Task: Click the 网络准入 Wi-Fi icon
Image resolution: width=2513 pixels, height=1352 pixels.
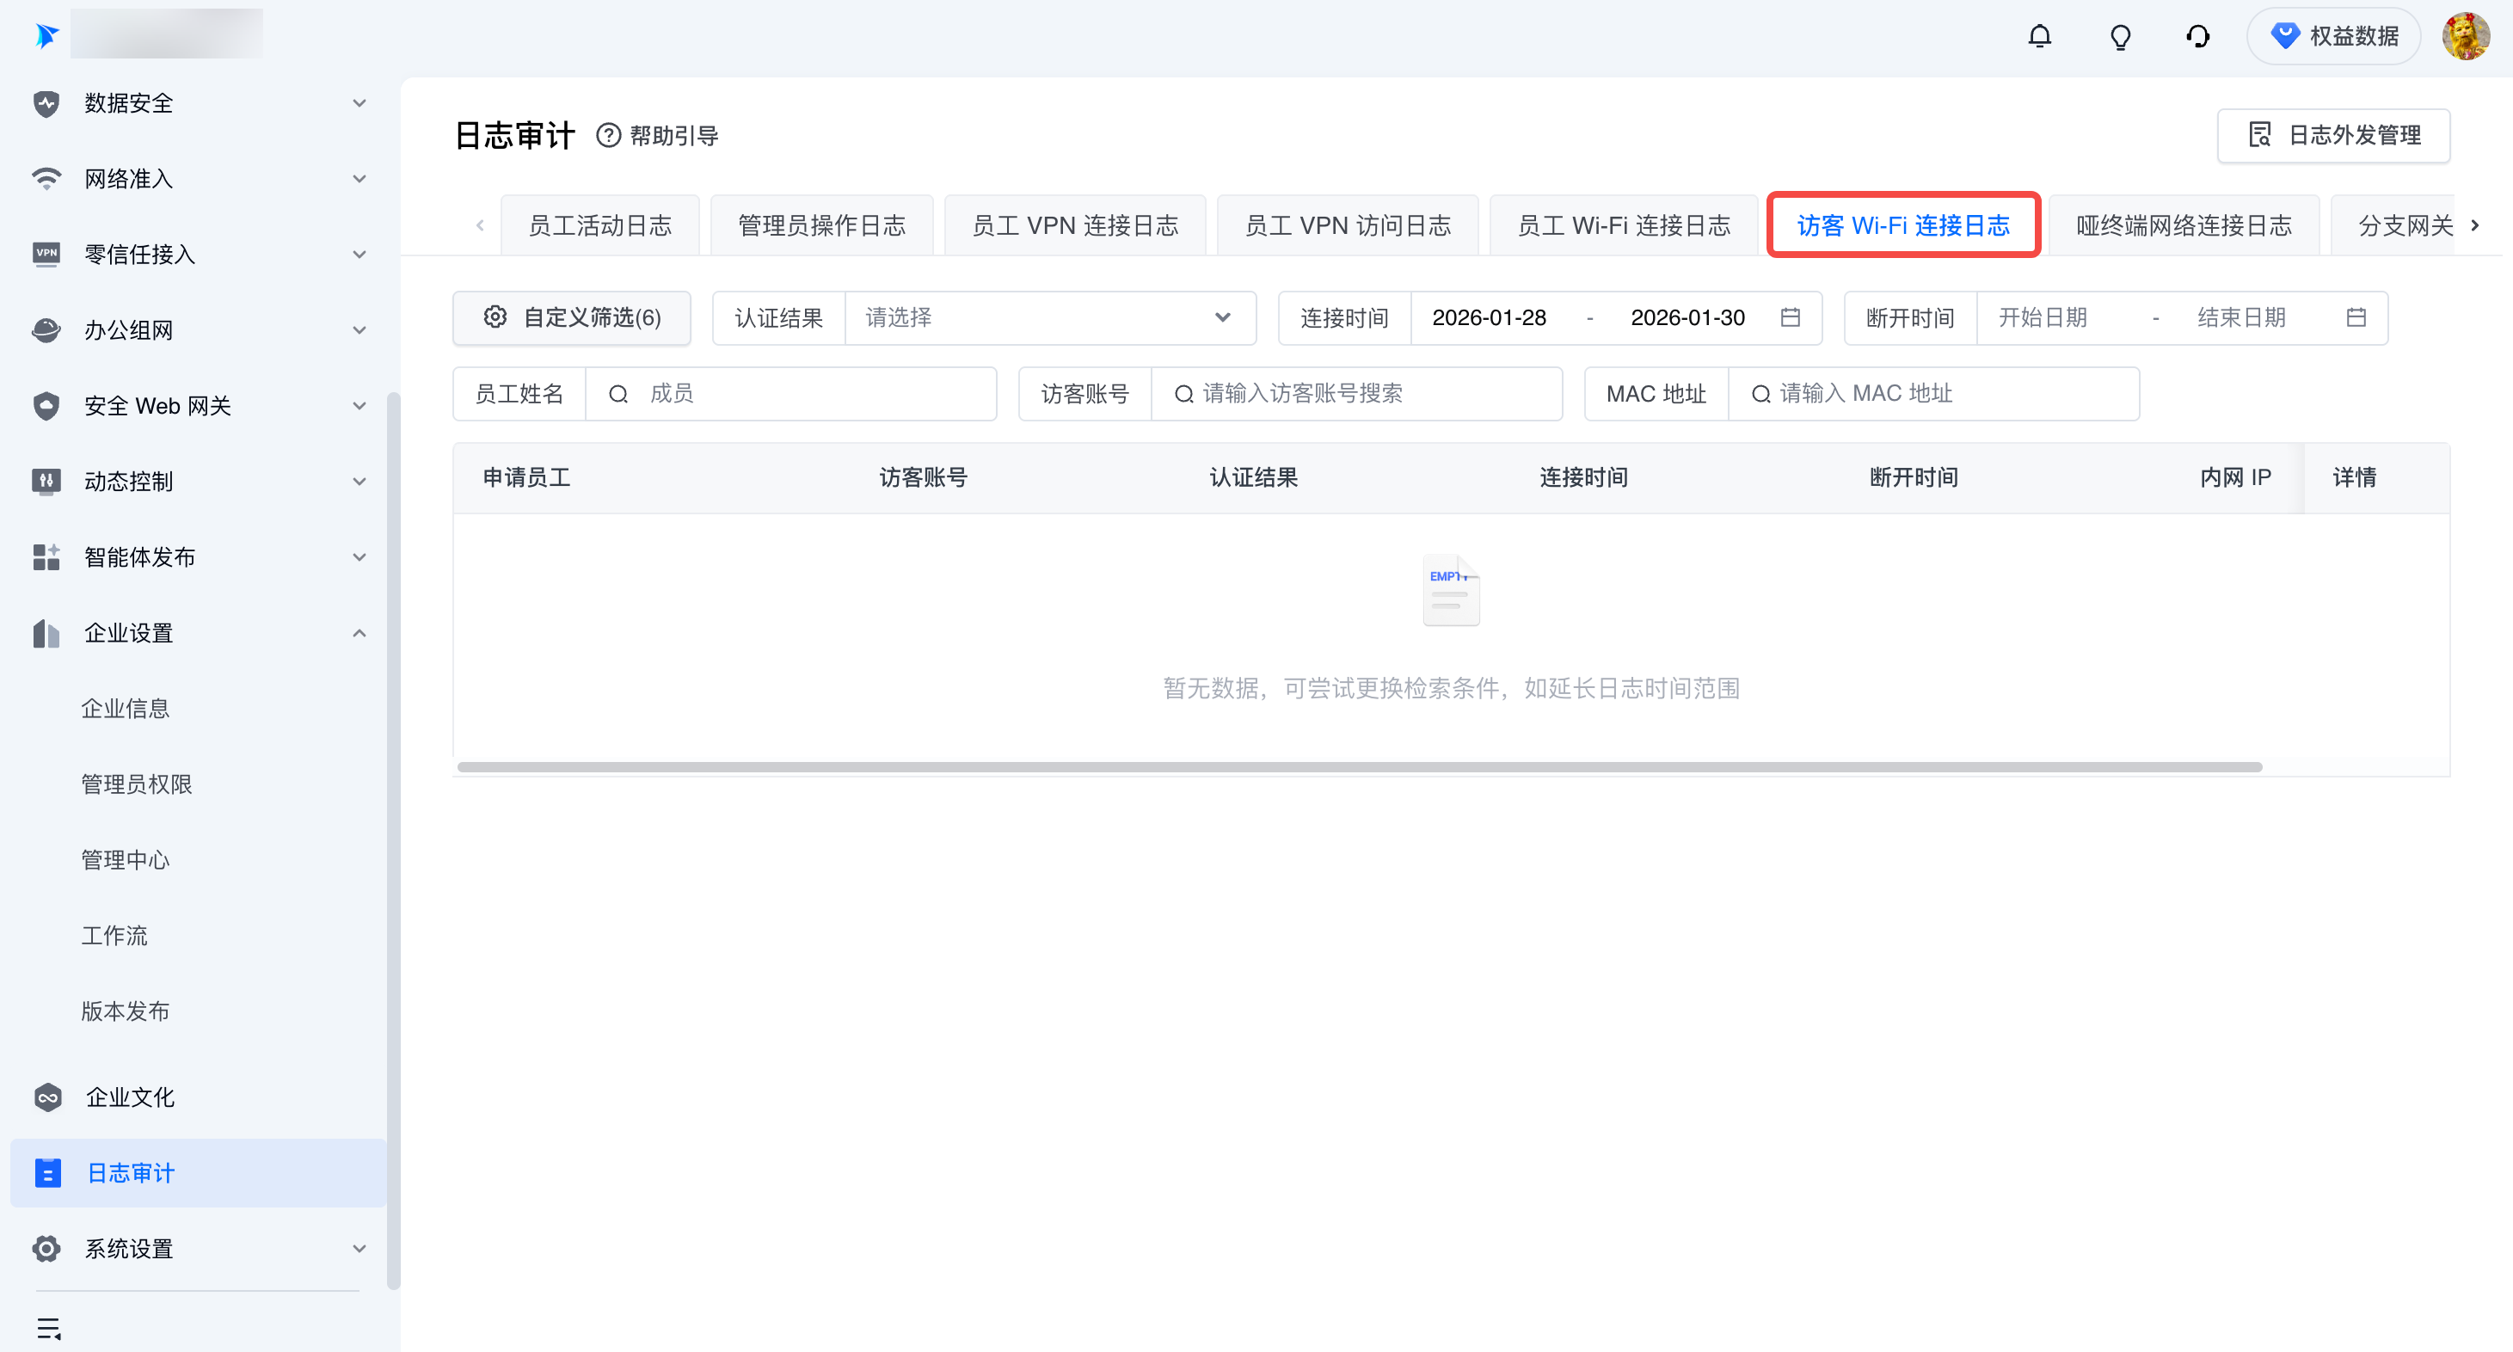Action: pos(46,179)
